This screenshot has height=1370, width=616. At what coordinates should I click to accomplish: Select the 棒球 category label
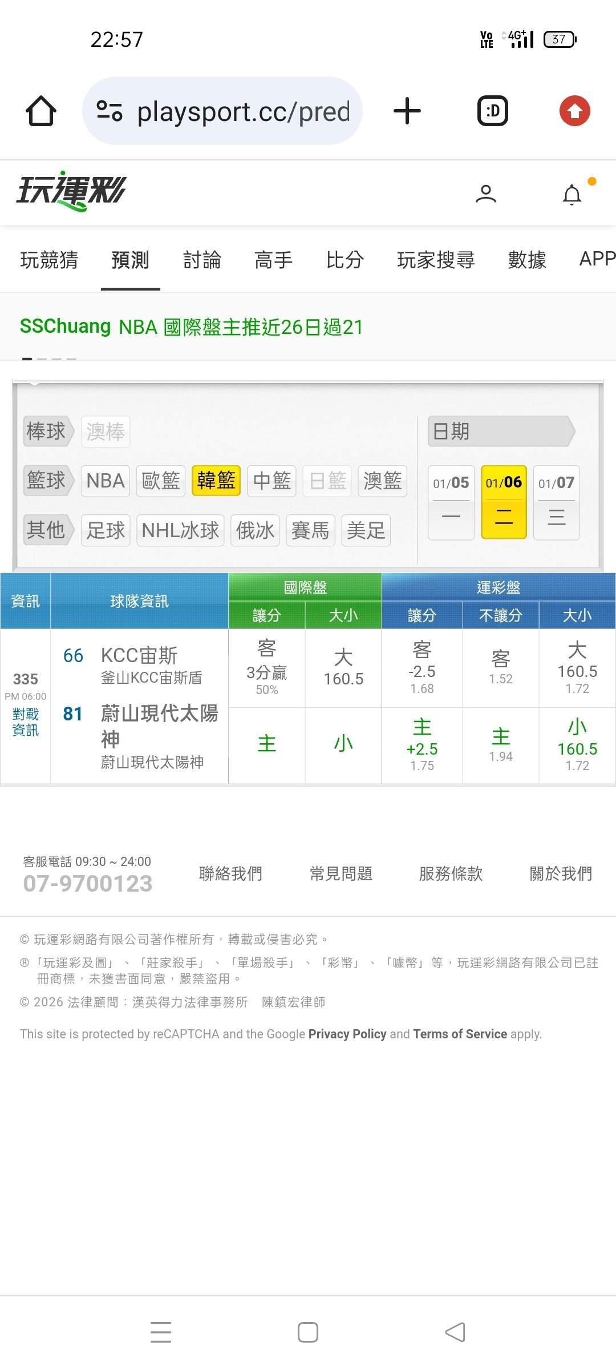click(x=48, y=431)
